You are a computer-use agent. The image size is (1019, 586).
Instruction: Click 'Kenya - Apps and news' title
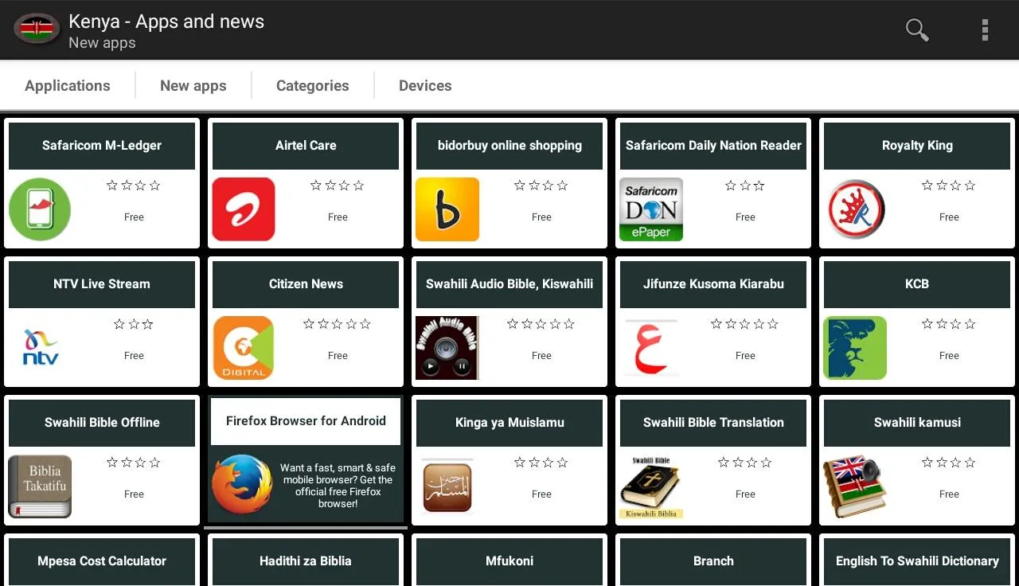click(166, 21)
